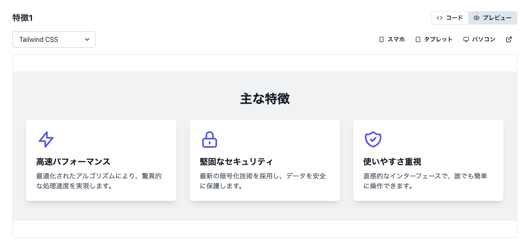528x247 pixels.
Task: Select タブレット viewport size
Action: (434, 39)
